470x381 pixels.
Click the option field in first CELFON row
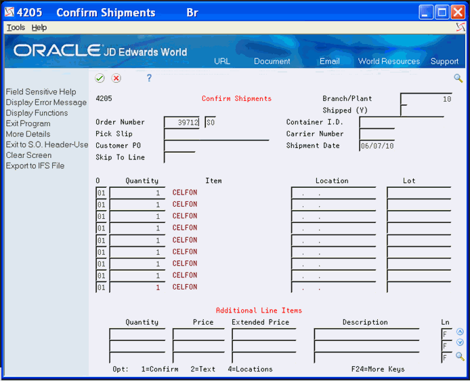click(x=101, y=193)
